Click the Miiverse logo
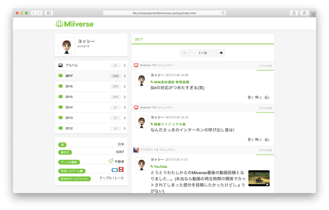The width and height of the screenshot is (329, 210). (x=74, y=24)
